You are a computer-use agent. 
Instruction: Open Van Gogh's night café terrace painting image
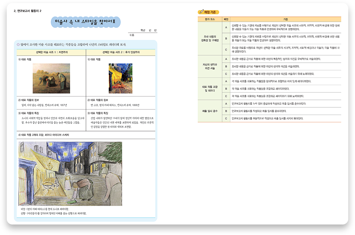coord(120,78)
